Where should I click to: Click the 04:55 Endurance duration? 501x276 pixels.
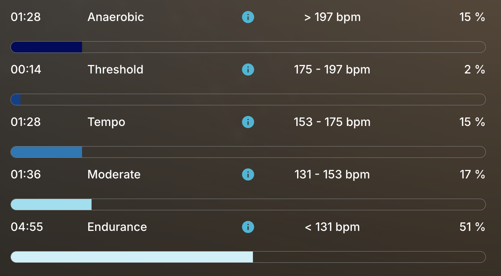click(27, 227)
